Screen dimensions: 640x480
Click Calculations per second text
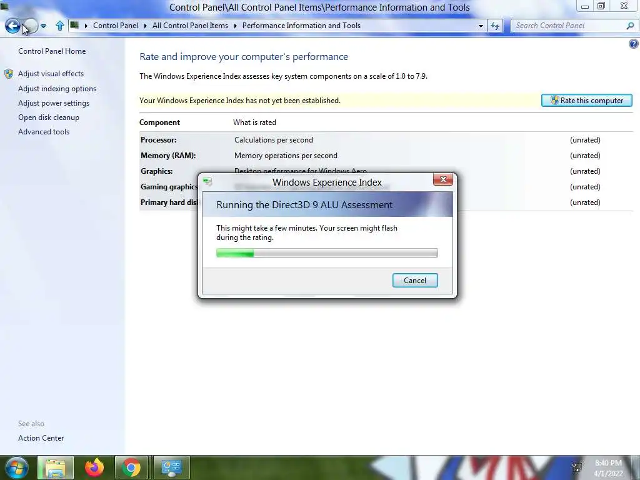274,139
